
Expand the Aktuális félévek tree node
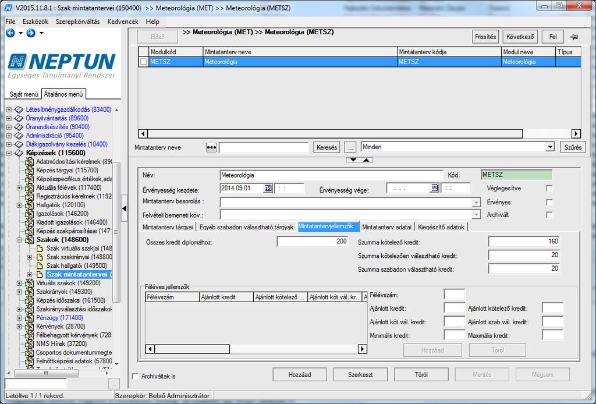(19, 188)
